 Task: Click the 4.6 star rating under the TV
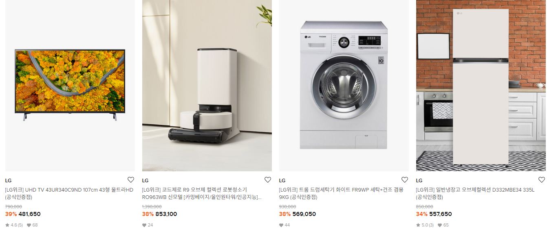coord(14,225)
